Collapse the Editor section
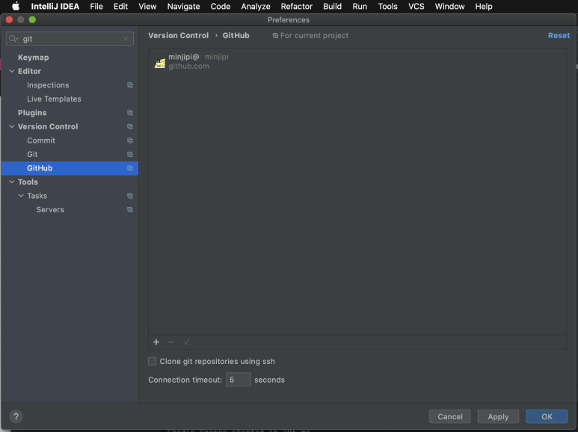Image resolution: width=578 pixels, height=432 pixels. click(12, 71)
